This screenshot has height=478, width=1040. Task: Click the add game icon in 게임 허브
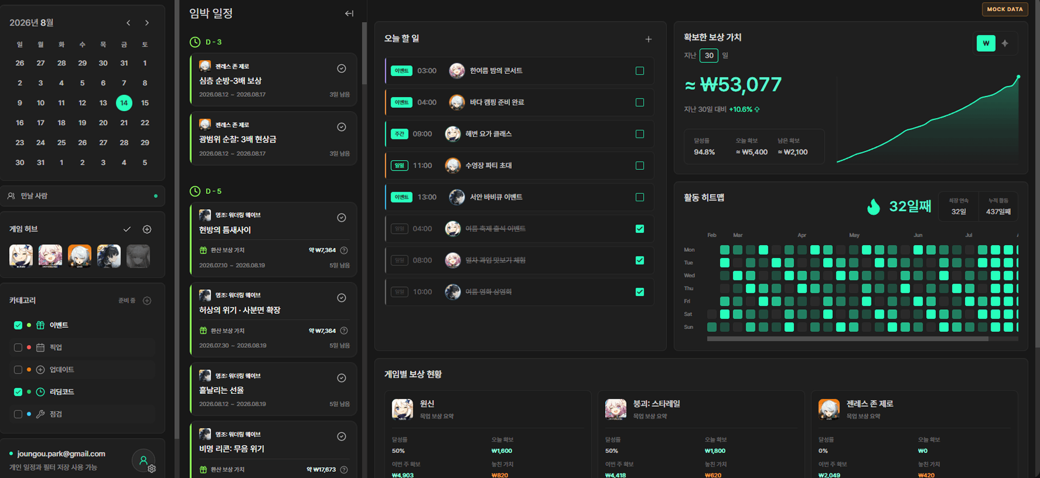pyautogui.click(x=147, y=229)
